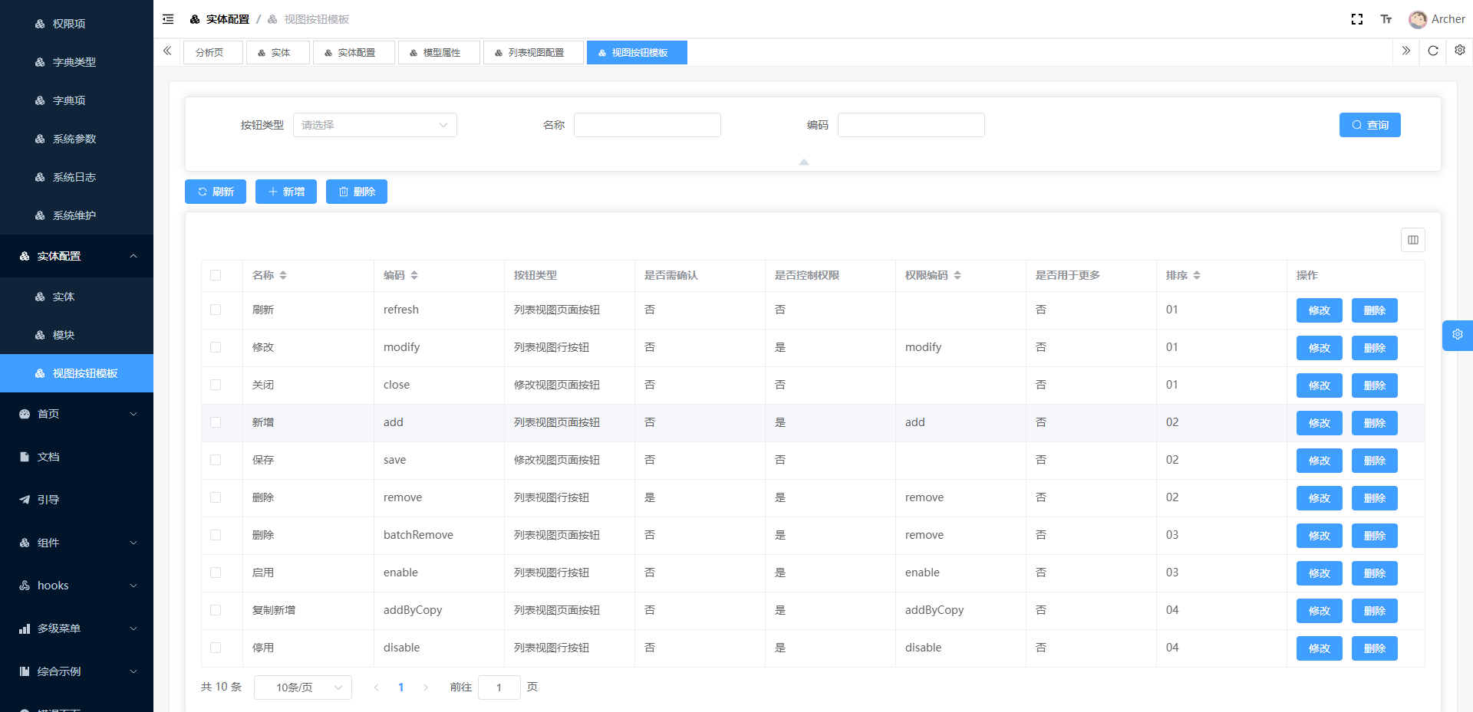The width and height of the screenshot is (1473, 712).
Task: Click 修改 in the refresh row
Action: click(x=1320, y=310)
